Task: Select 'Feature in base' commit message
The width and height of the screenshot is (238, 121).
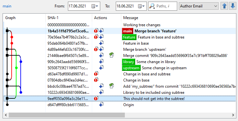Action: pyautogui.click(x=136, y=43)
